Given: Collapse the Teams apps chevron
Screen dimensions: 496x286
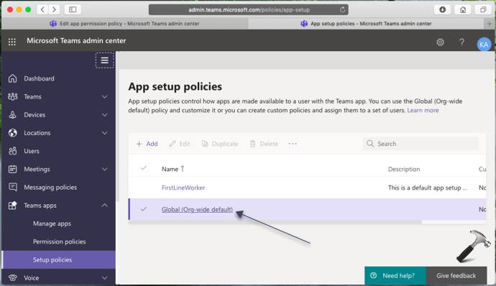Looking at the screenshot, I should pos(105,206).
